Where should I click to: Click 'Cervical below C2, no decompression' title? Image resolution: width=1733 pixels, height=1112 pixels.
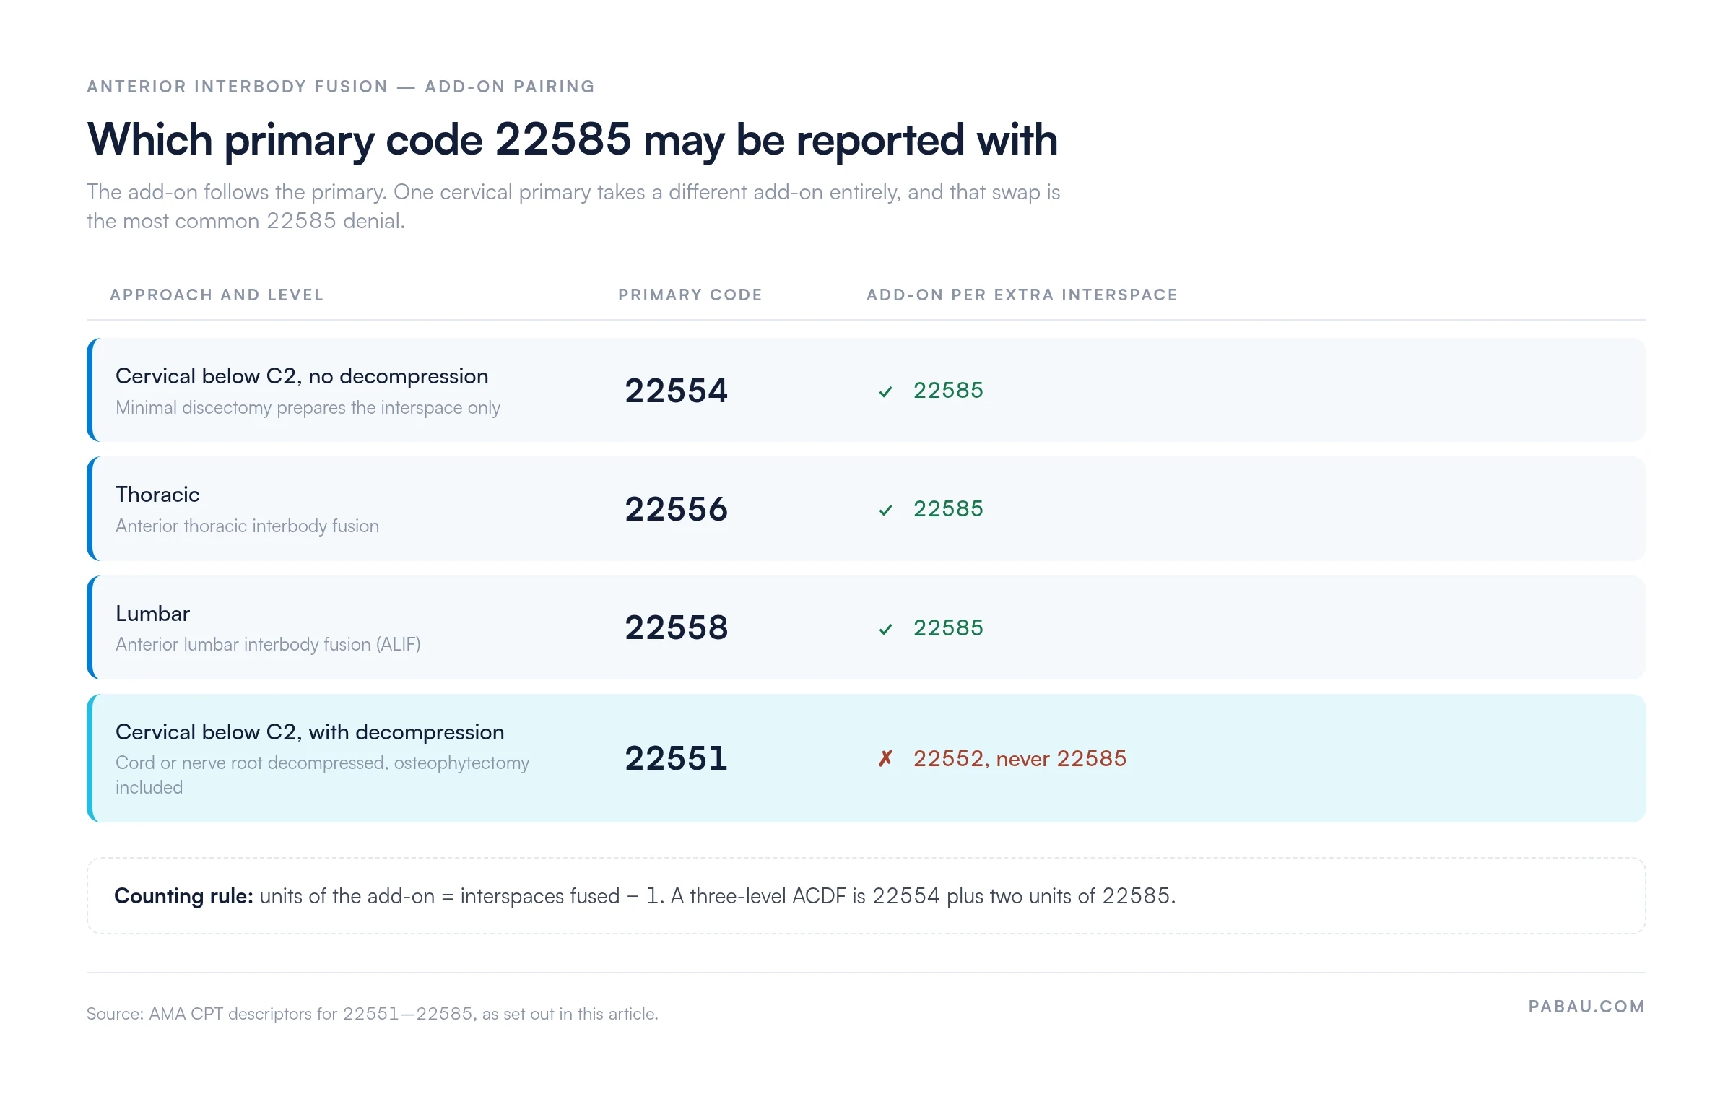[302, 376]
